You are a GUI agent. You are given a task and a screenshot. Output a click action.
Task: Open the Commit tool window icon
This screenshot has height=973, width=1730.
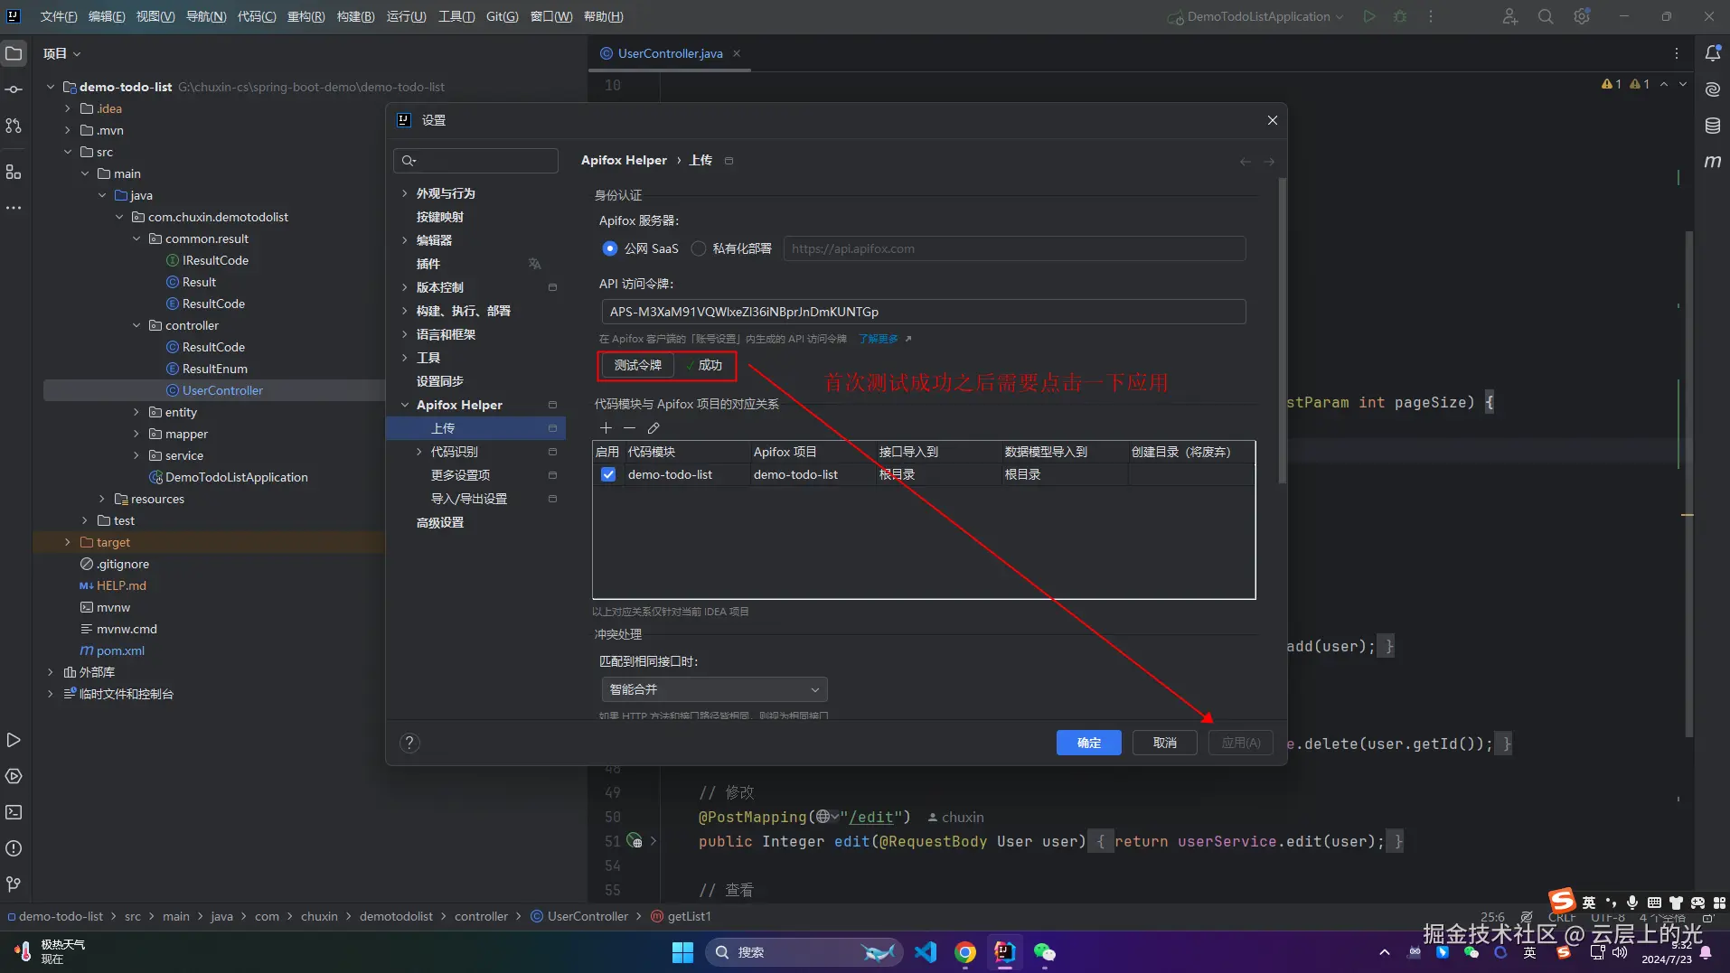14,89
